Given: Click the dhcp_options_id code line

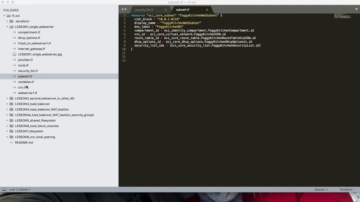Looking at the screenshot, I should (193, 42).
